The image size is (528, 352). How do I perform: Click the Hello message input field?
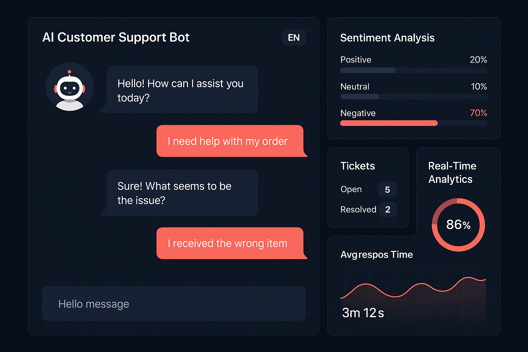173,304
